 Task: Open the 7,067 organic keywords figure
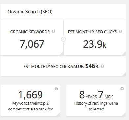tap(32, 44)
